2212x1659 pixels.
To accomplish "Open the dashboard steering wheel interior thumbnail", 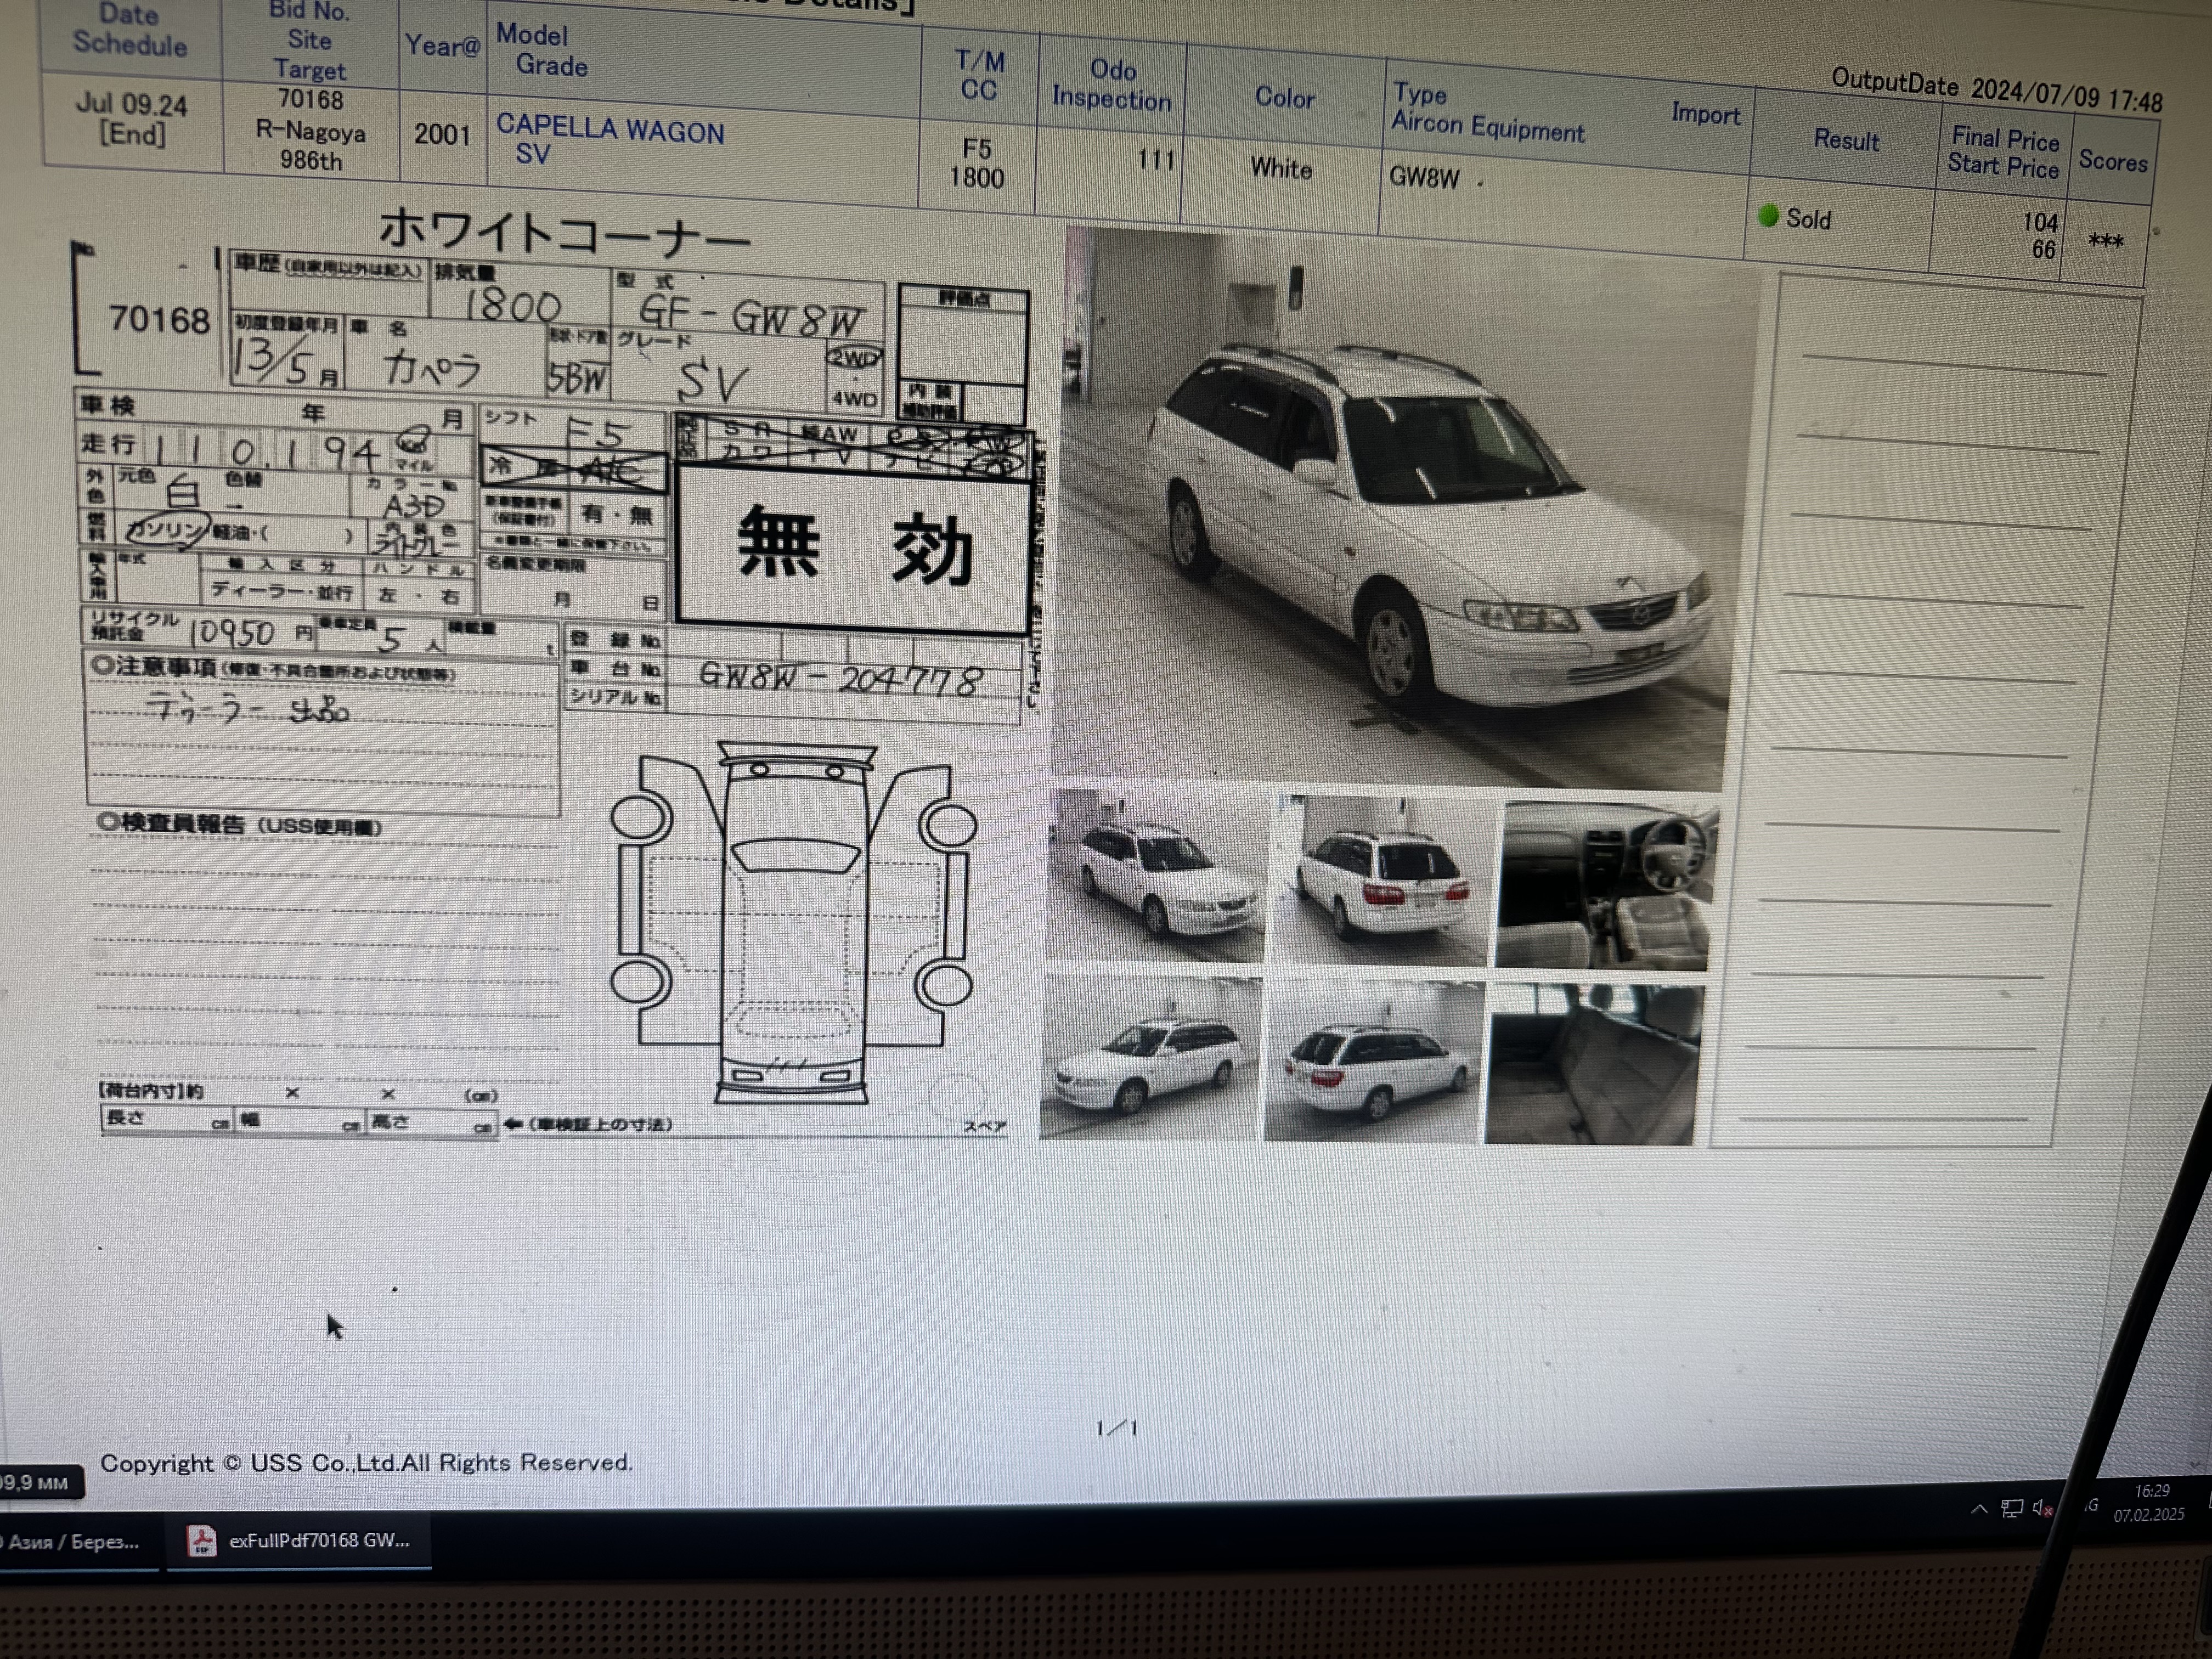I will 1606,886.
